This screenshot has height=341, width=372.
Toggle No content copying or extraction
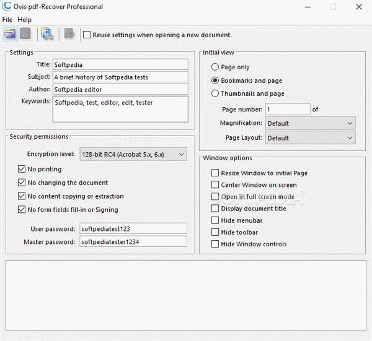22,196
